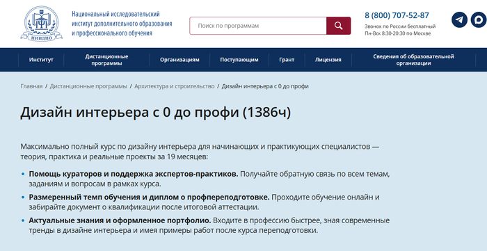The width and height of the screenshot is (487, 251).
Task: Open the Лицензия menu item
Action: [x=328, y=60]
